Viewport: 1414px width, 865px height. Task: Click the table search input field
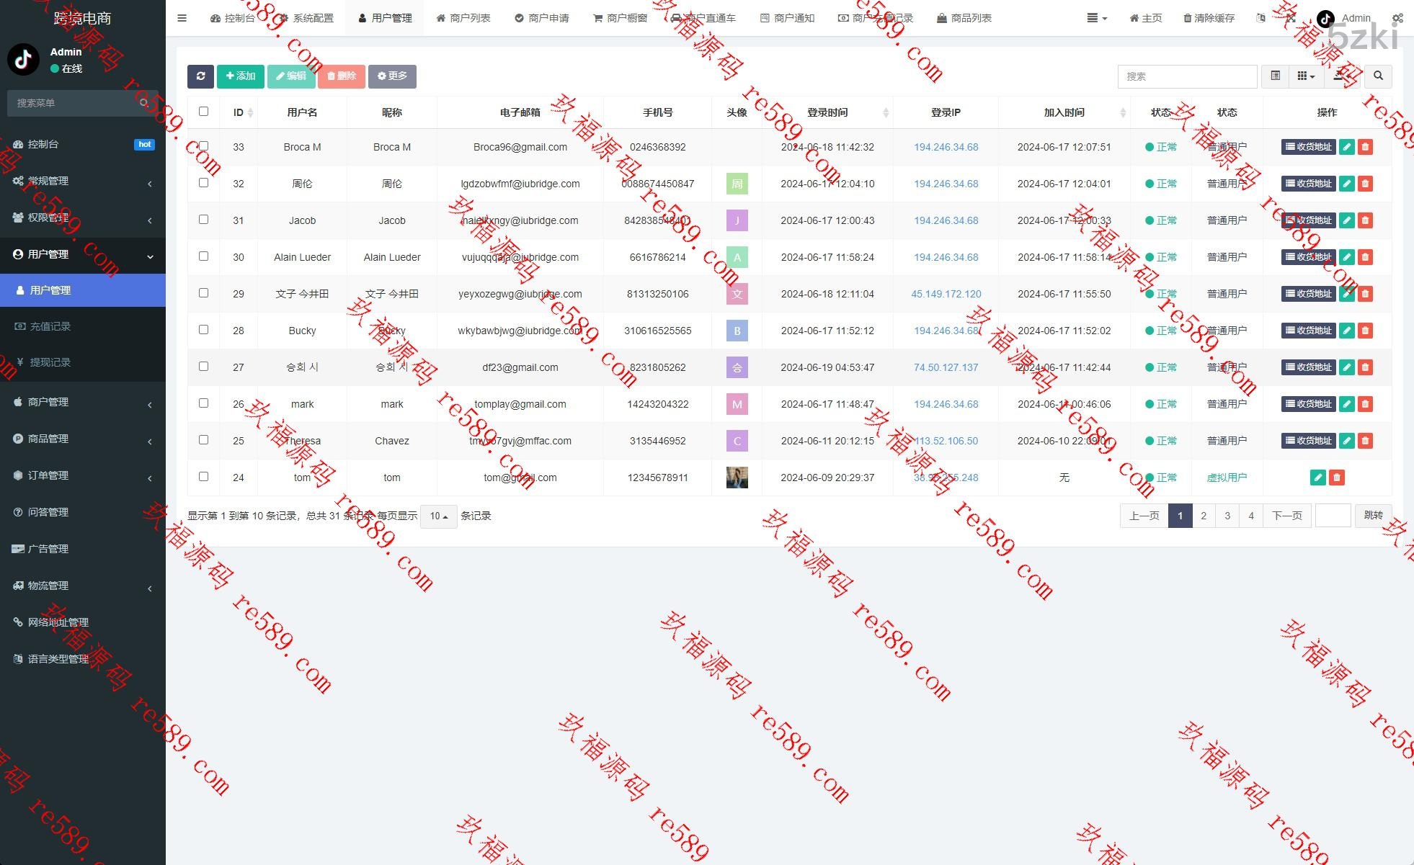(1187, 76)
